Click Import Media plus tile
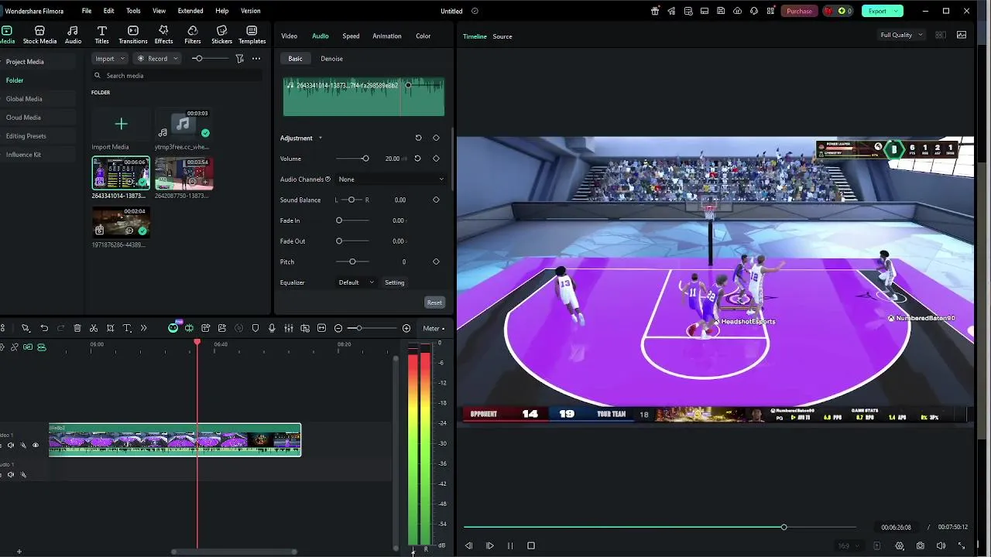The height and width of the screenshot is (557, 991). [x=121, y=124]
